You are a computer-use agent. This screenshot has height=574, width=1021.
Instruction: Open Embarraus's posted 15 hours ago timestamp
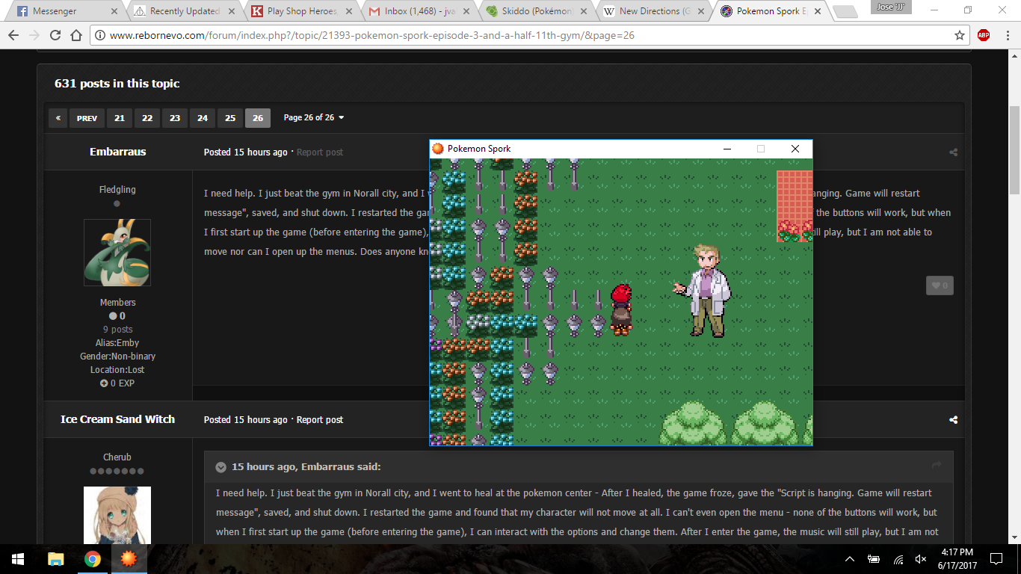tap(245, 152)
